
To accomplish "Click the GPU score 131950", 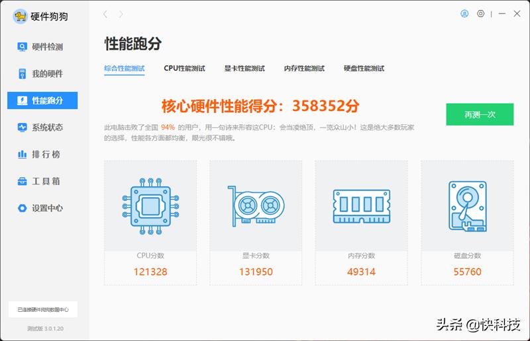I will [x=256, y=272].
